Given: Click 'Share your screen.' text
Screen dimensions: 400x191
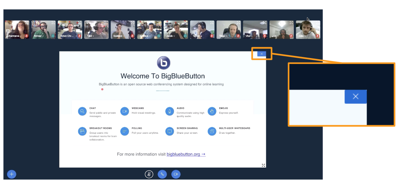Looking at the screenshot, I should [x=187, y=133].
